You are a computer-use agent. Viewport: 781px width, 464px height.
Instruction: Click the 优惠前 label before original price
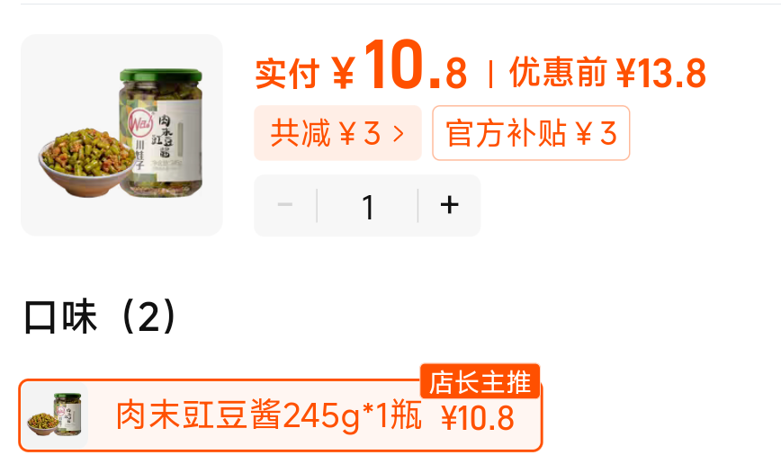click(559, 72)
